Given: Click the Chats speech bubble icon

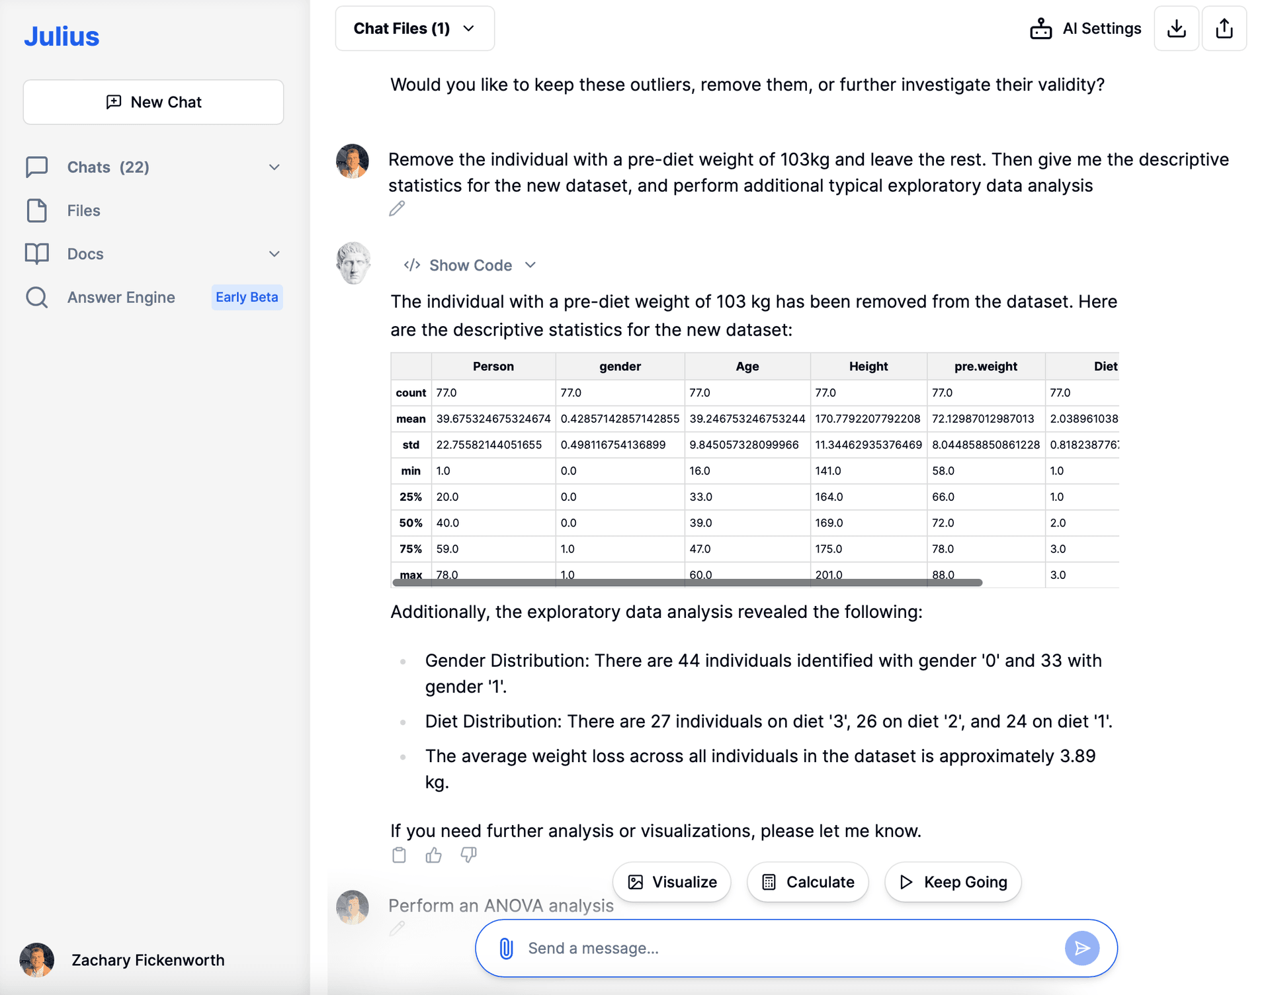Looking at the screenshot, I should click(37, 167).
